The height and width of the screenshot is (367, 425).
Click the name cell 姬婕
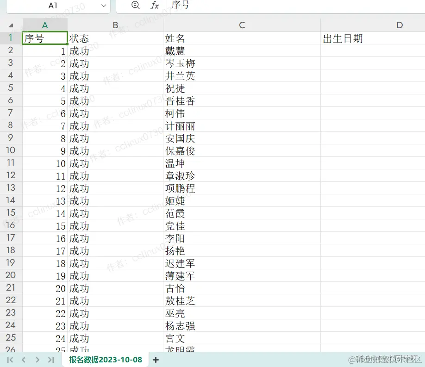click(242, 200)
